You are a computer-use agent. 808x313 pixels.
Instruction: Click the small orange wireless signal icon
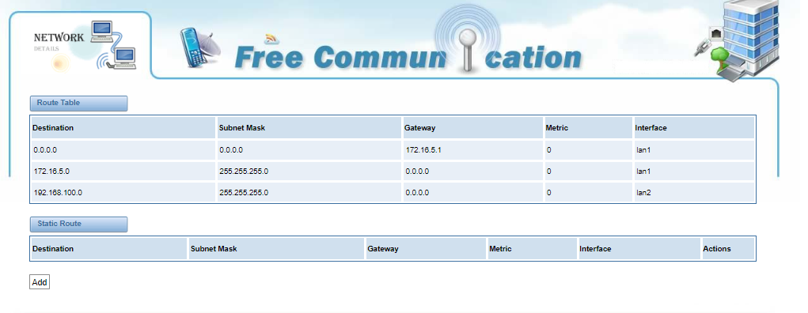[x=271, y=39]
